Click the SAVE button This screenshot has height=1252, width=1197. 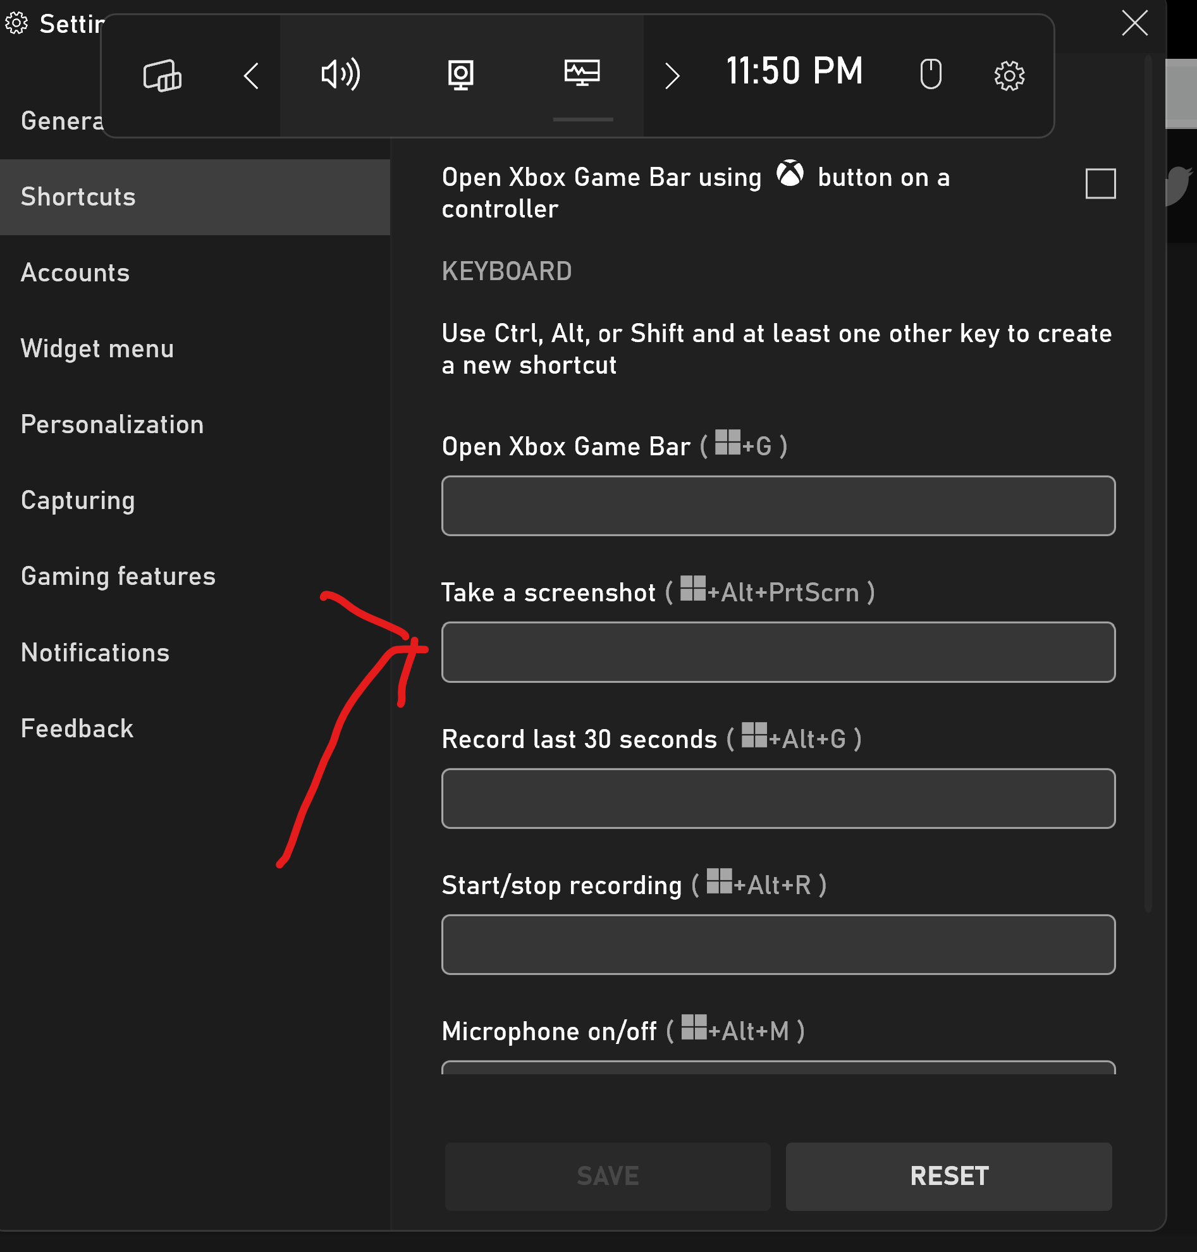pyautogui.click(x=608, y=1176)
